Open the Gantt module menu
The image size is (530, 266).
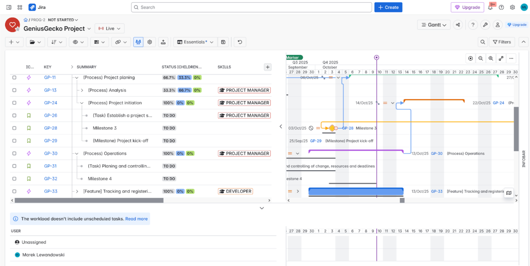pos(434,25)
